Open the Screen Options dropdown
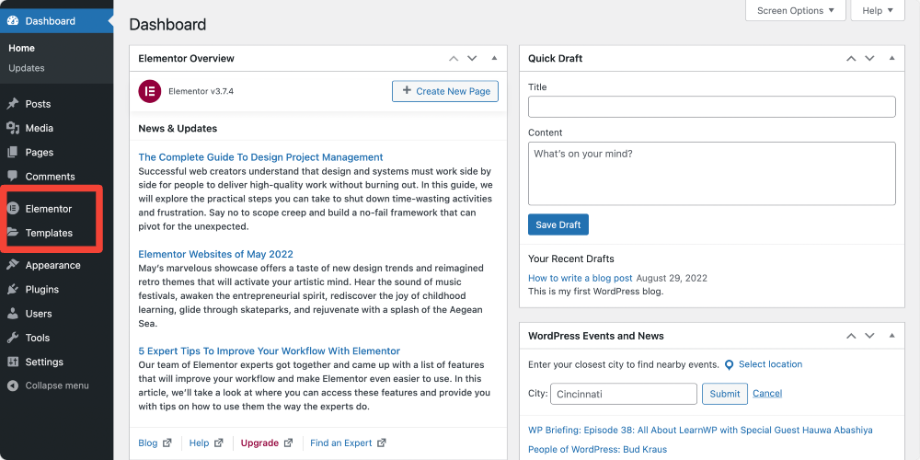Viewport: 920px width, 460px height. (795, 10)
